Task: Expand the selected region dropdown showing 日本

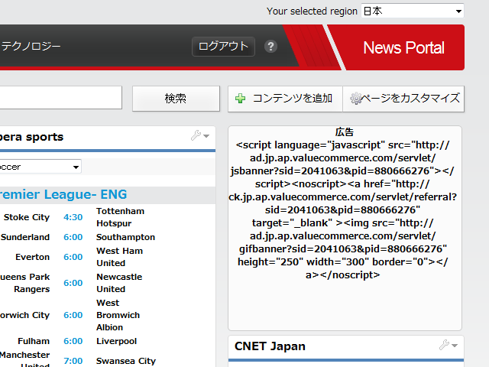Action: (412, 11)
